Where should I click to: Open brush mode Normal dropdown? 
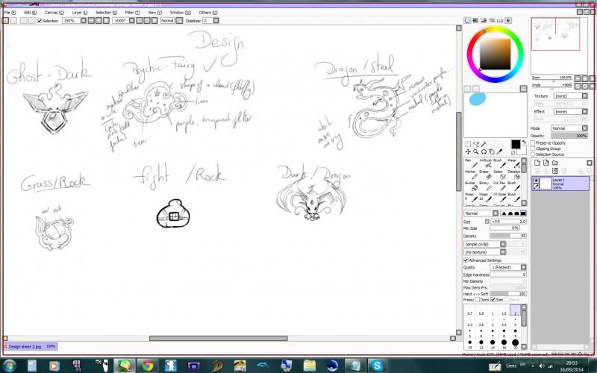481,213
